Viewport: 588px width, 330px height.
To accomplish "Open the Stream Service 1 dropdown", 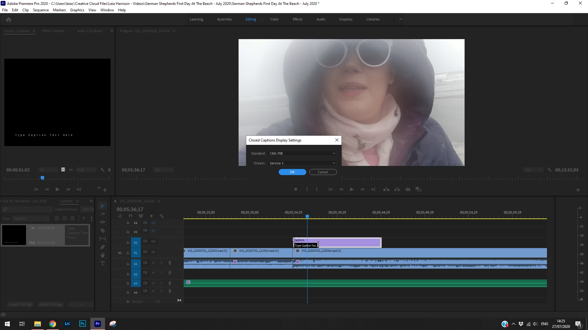I will (x=302, y=163).
